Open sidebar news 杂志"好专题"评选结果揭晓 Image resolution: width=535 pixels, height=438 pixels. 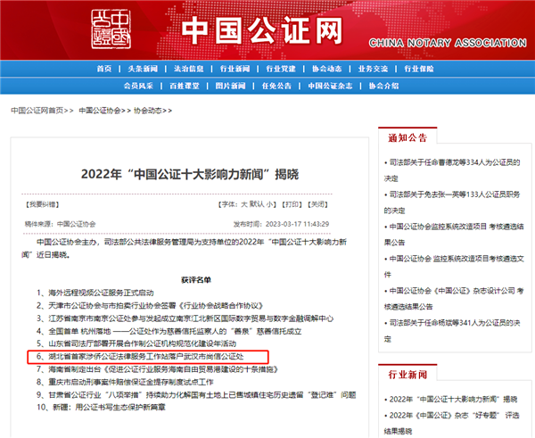(451, 424)
